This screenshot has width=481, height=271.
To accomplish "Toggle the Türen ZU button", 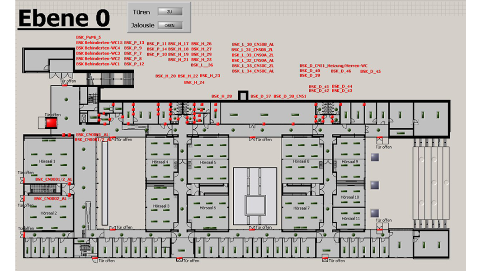I will tap(170, 11).
